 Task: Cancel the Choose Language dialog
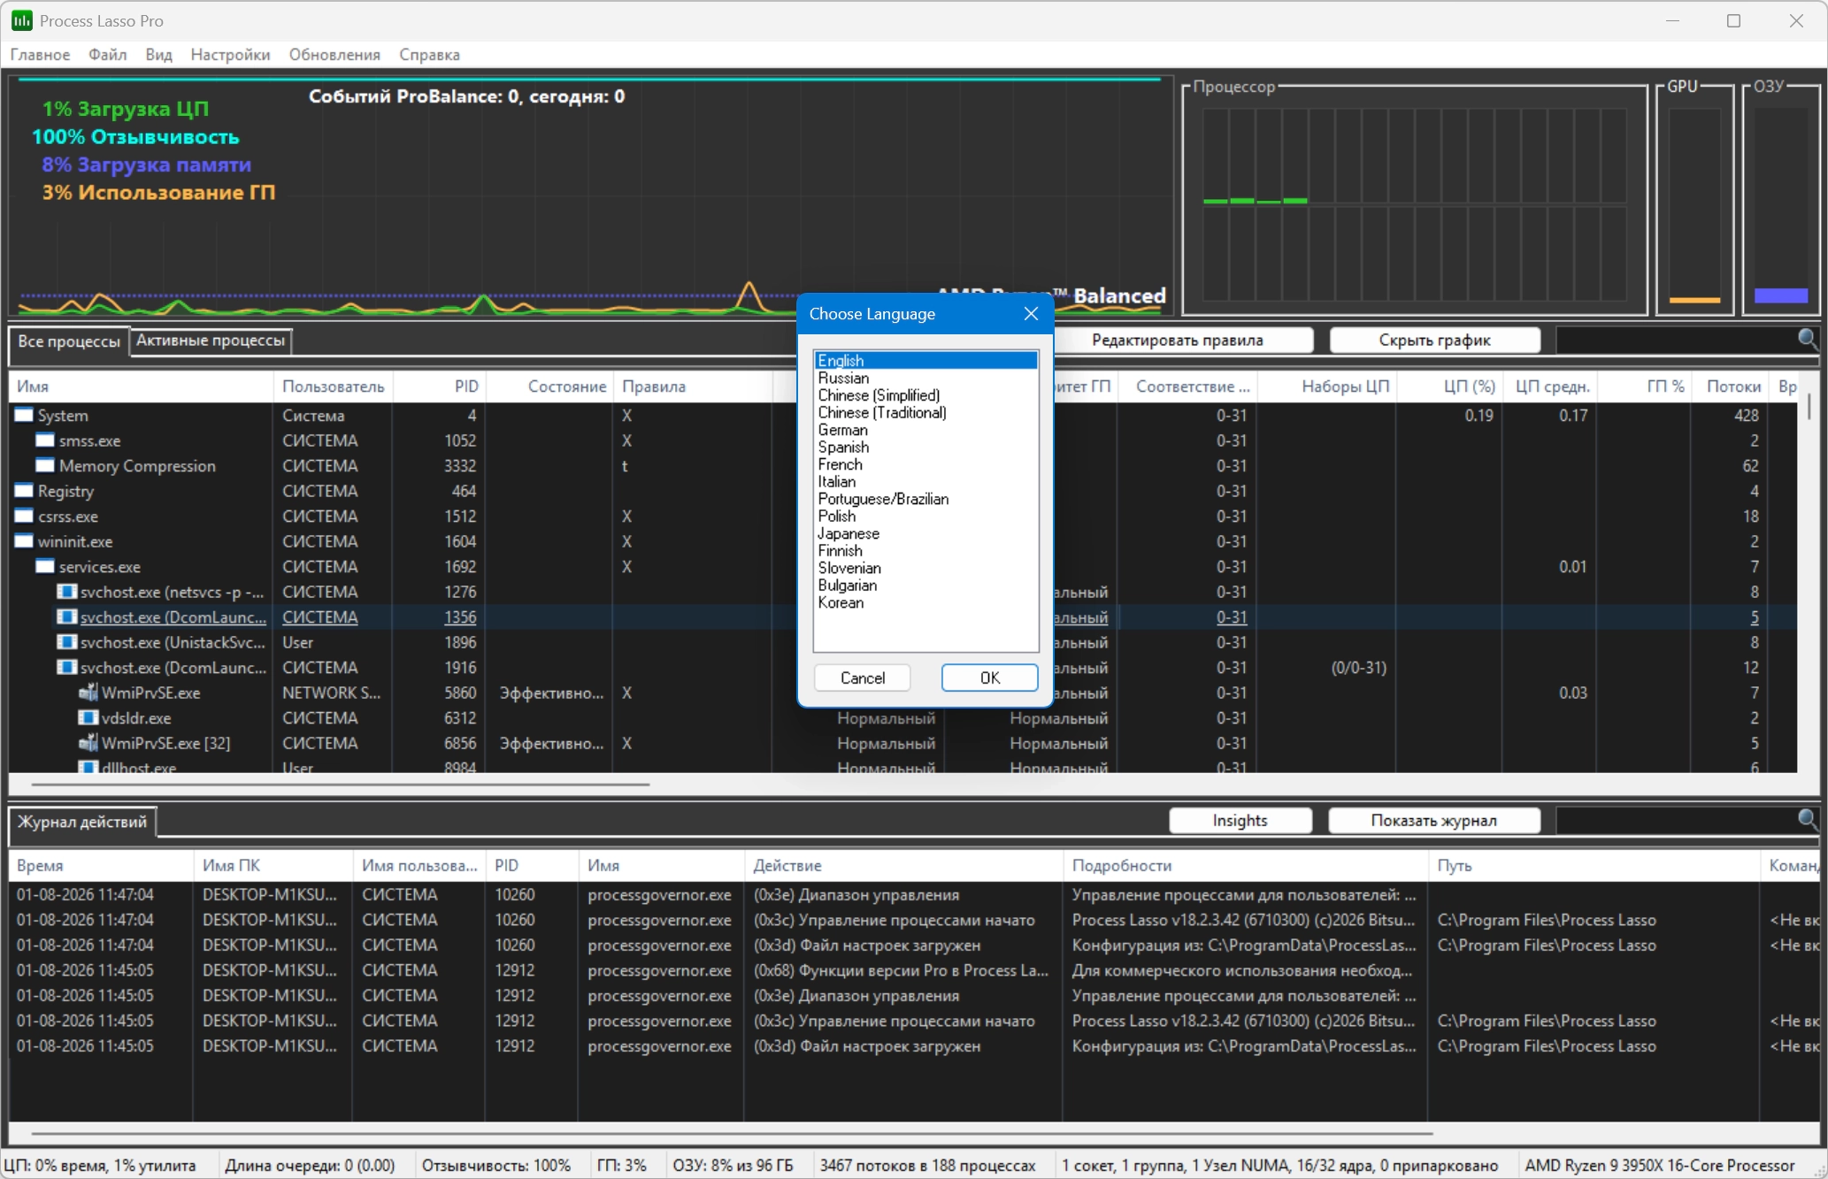coord(862,678)
